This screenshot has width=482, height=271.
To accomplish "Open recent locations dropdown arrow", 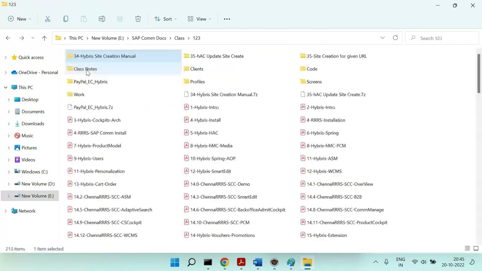I will tap(33, 38).
